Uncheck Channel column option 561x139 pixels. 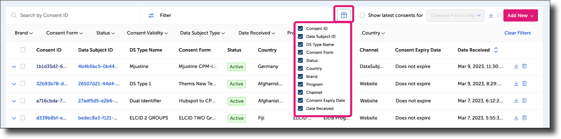point(300,93)
